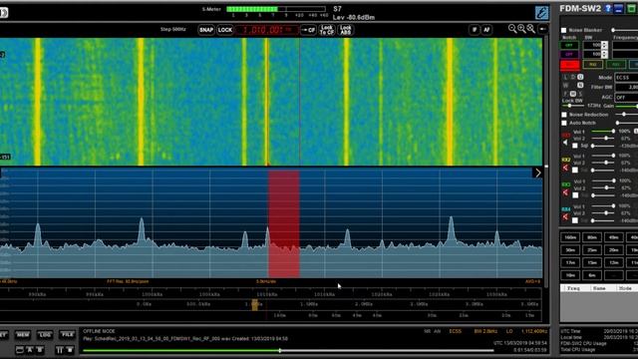Image resolution: width=638 pixels, height=359 pixels.
Task: Click the SNAP button
Action: 206,30
